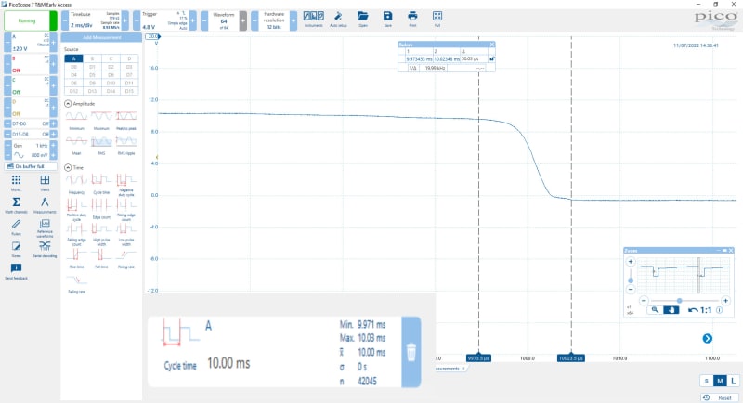Open Trigger 4.8 V settings

(164, 20)
